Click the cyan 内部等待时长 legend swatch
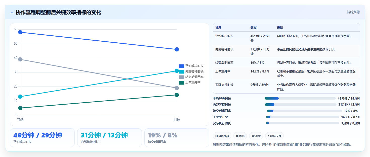370x157 pixels. 182,71
